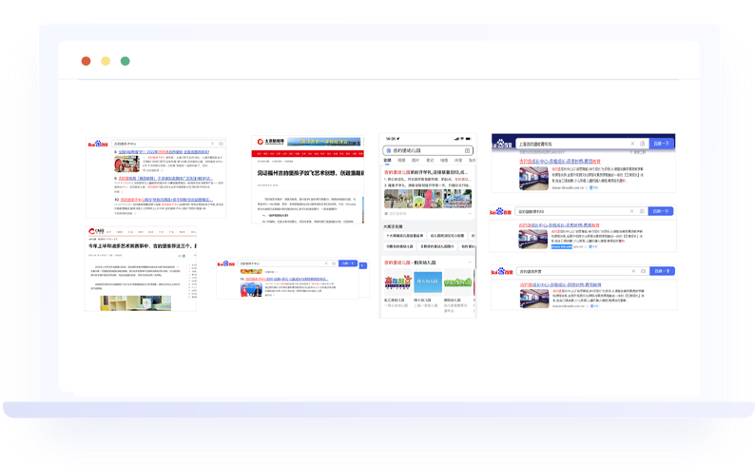Click the first suggestion chip in mobile related searches

pos(404,236)
